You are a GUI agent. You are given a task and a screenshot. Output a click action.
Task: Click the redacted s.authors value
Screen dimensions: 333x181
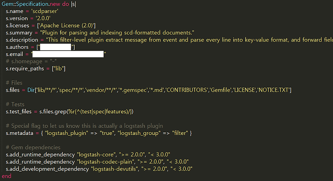(x=55, y=47)
